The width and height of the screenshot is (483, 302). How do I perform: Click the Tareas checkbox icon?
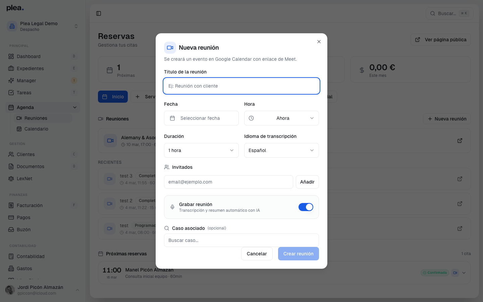point(11,93)
